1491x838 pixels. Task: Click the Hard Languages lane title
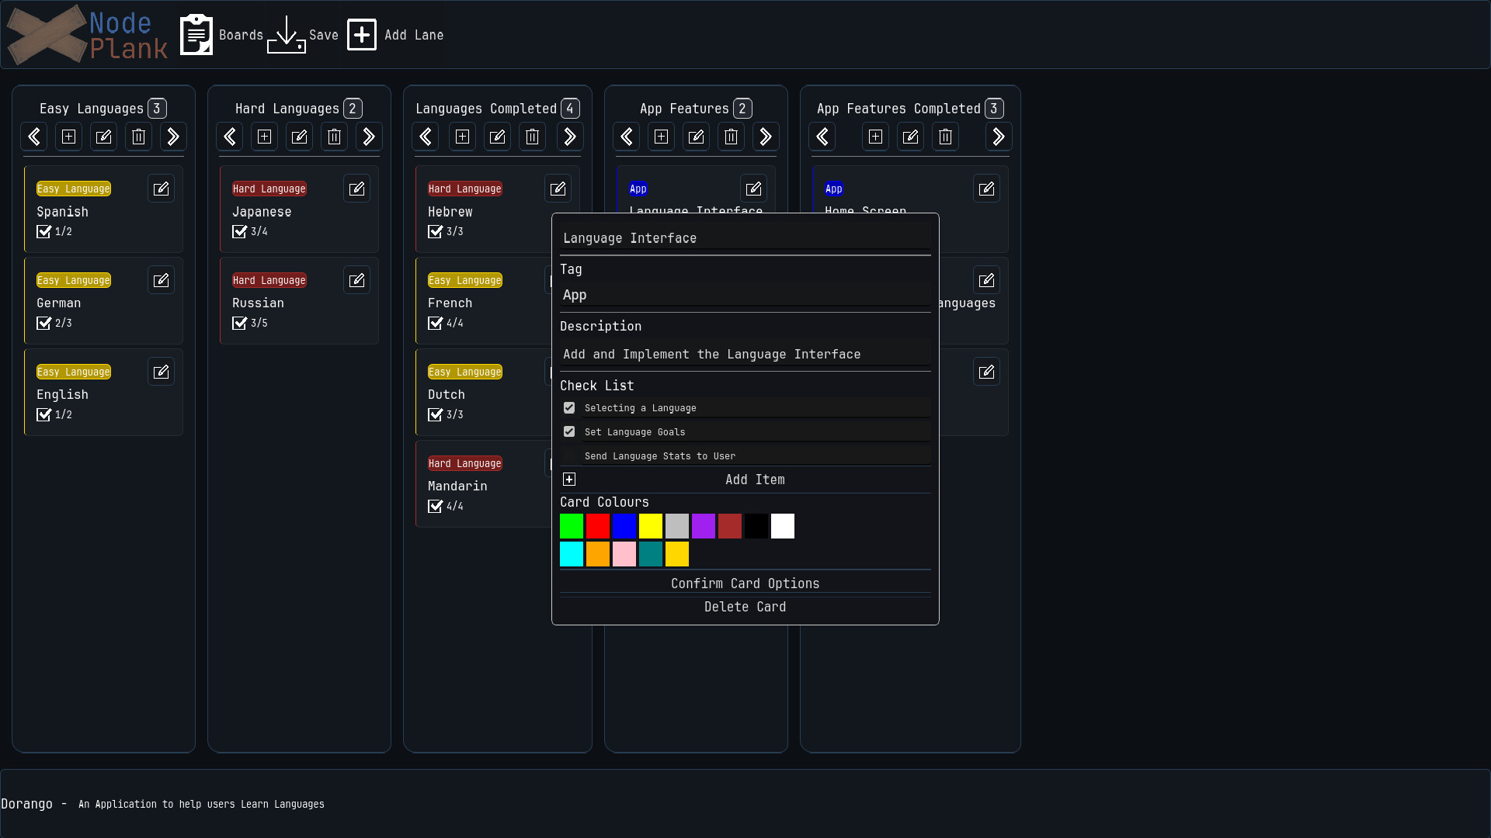287,109
